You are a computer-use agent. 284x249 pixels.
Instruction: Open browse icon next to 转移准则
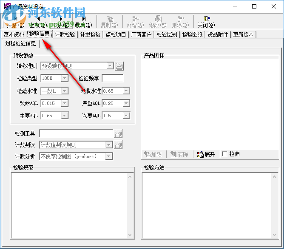coord(119,66)
